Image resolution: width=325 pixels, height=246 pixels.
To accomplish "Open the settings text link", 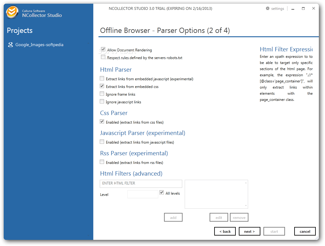I will [278, 9].
